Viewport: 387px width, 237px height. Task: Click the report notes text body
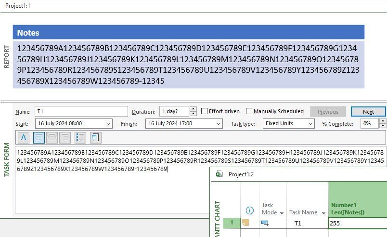[189, 65]
